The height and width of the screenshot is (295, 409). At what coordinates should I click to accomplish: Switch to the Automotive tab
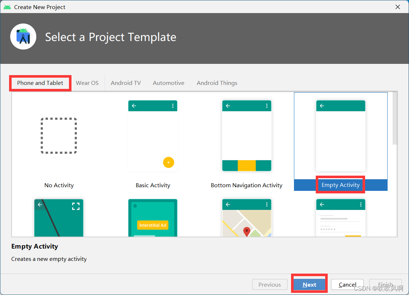[x=168, y=83]
